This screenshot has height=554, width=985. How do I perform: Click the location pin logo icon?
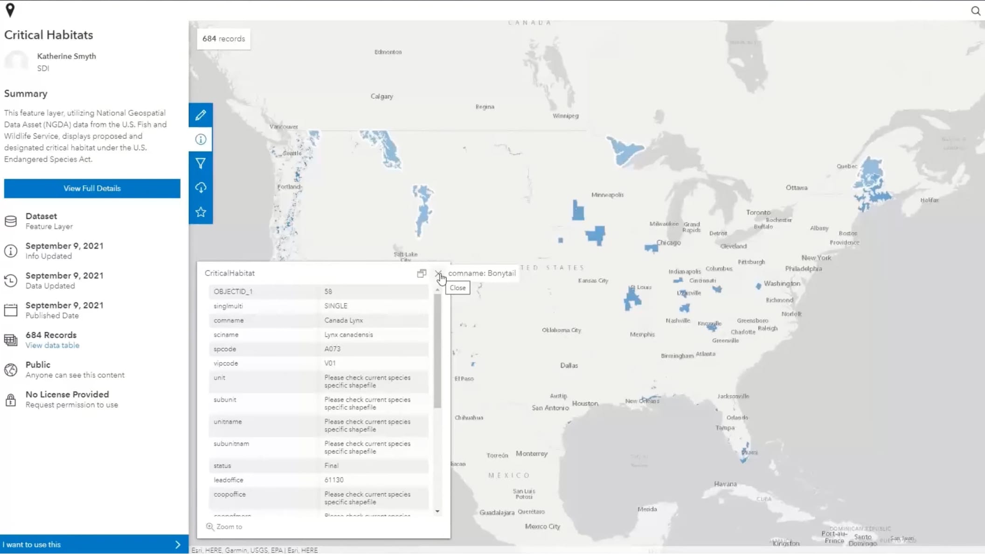10,10
